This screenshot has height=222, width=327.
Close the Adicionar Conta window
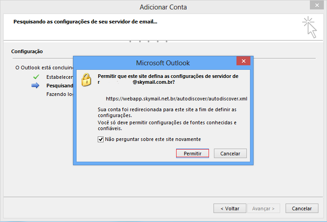[x=317, y=5]
